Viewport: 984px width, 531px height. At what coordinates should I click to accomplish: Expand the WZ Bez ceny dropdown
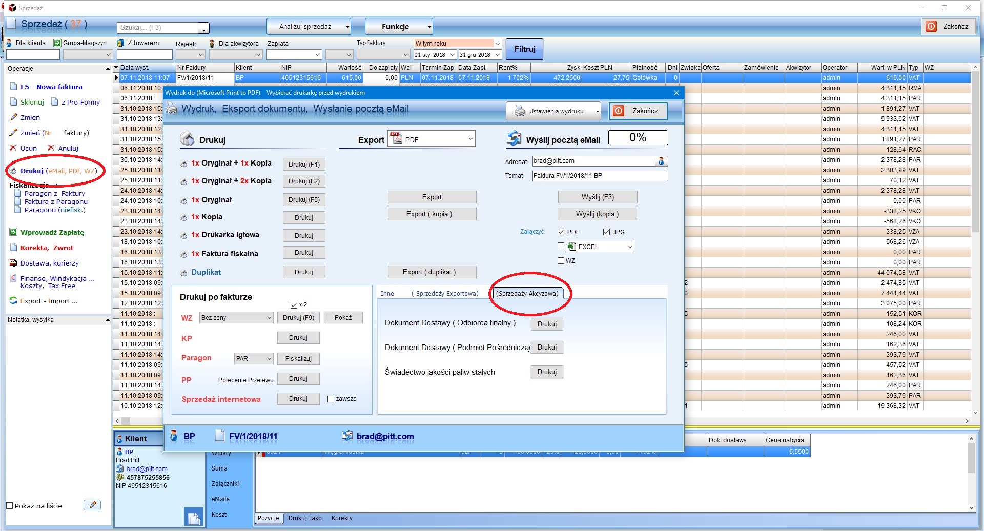coord(269,318)
